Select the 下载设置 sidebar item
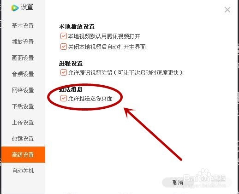Viewport: 239px width, 194px height. point(23,106)
